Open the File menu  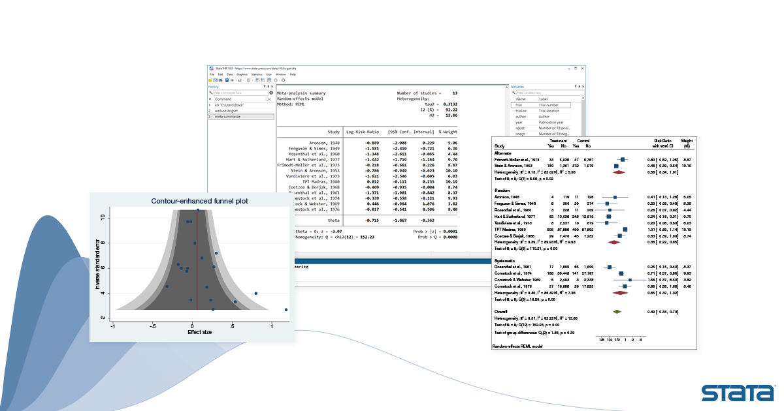(211, 74)
